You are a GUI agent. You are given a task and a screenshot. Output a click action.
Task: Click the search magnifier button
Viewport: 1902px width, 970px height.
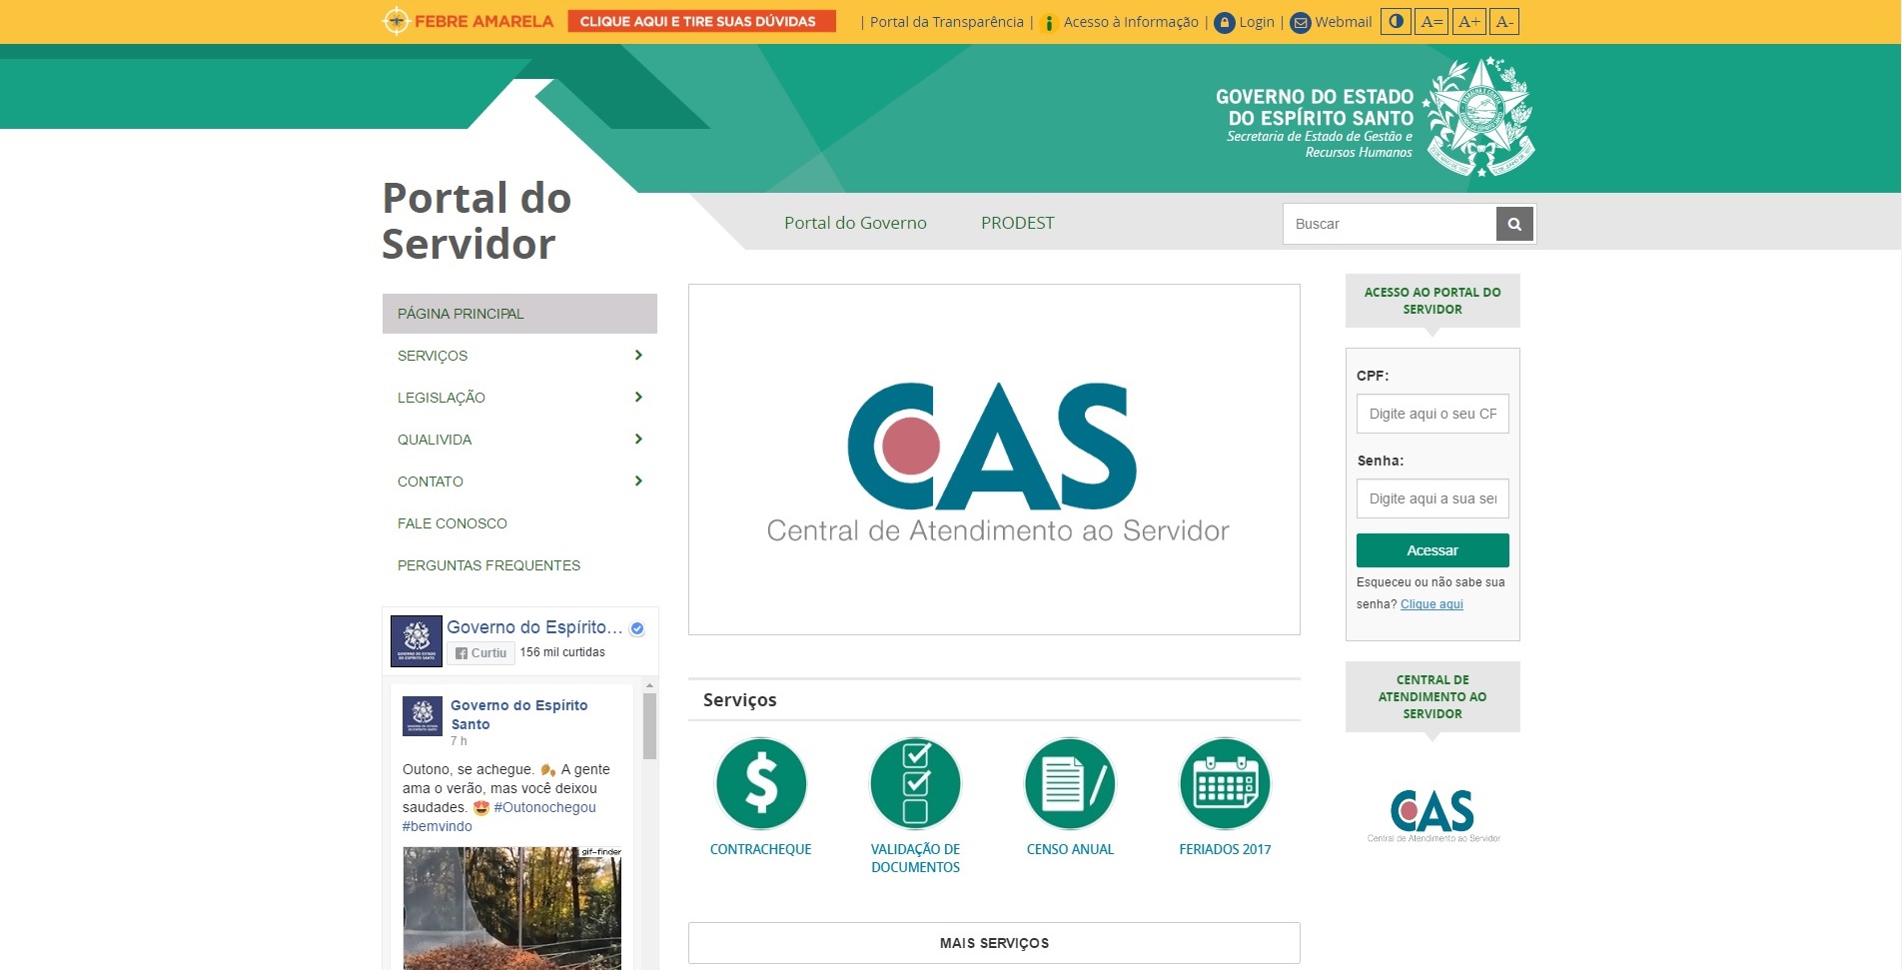pos(1514,224)
